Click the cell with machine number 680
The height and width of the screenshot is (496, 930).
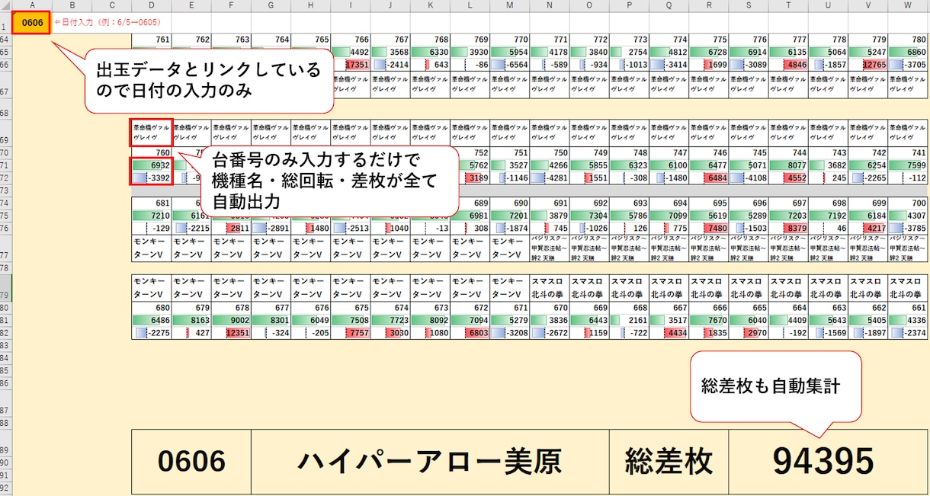click(152, 309)
